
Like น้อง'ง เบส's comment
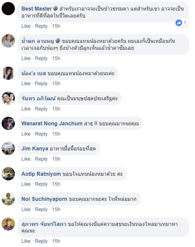[x=26, y=83]
